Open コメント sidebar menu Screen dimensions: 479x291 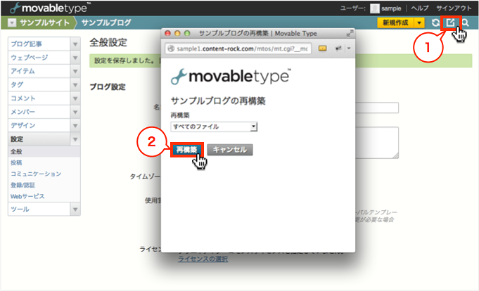pyautogui.click(x=39, y=98)
